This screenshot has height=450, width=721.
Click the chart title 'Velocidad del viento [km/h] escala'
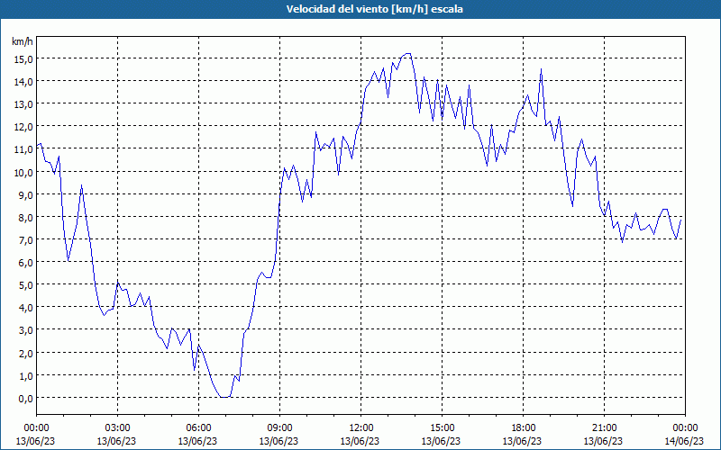[x=374, y=9]
